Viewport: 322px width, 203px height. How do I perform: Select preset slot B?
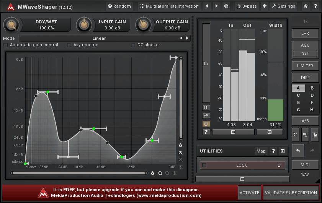click(x=312, y=88)
